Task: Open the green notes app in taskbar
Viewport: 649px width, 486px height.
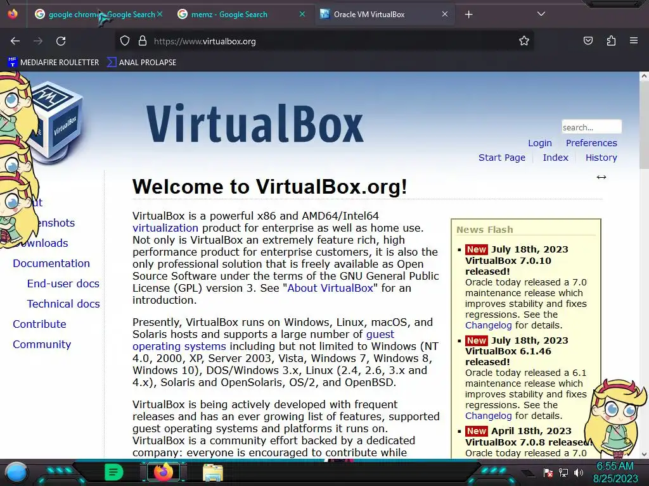Action: [x=114, y=472]
